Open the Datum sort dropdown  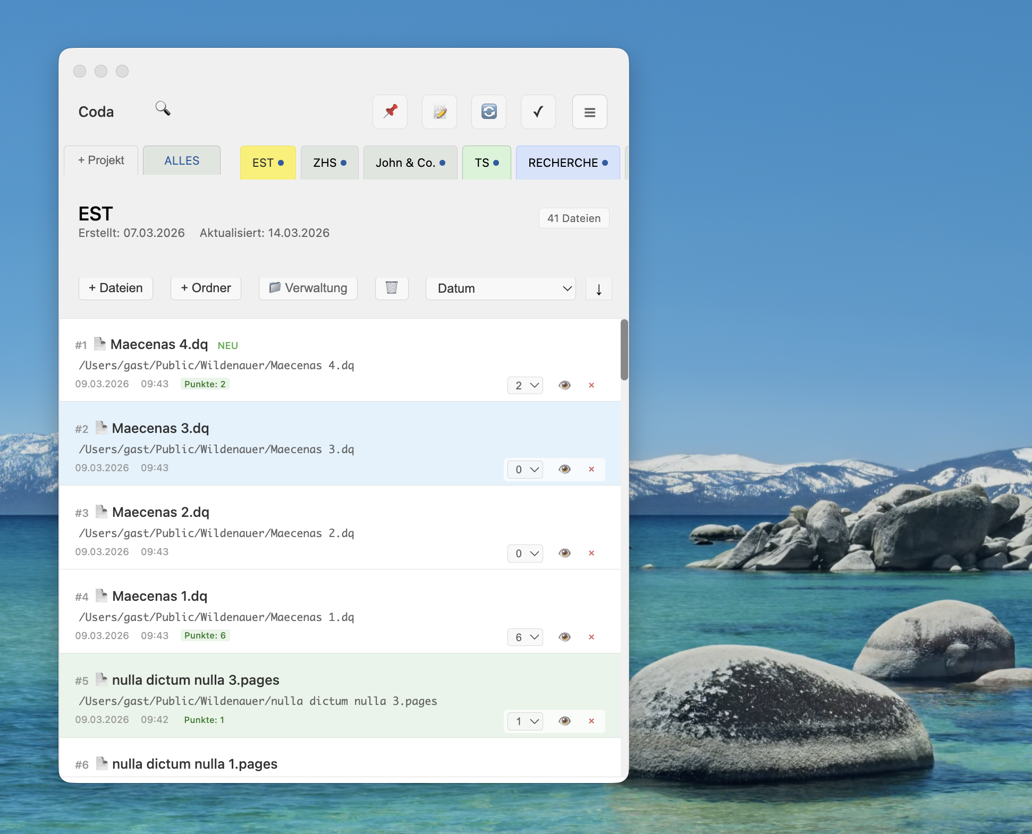[501, 288]
